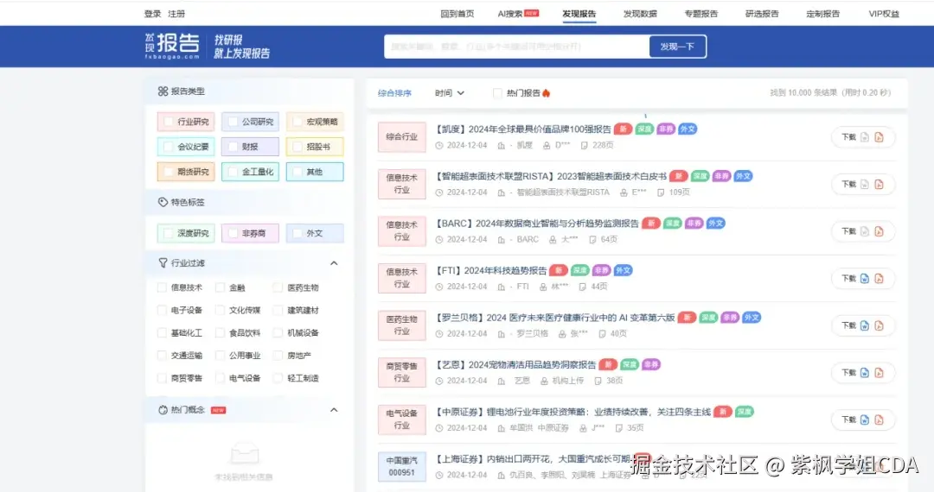The width and height of the screenshot is (934, 492).
Task: Click the 新 tag on the 中原证券 report
Action: [722, 412]
